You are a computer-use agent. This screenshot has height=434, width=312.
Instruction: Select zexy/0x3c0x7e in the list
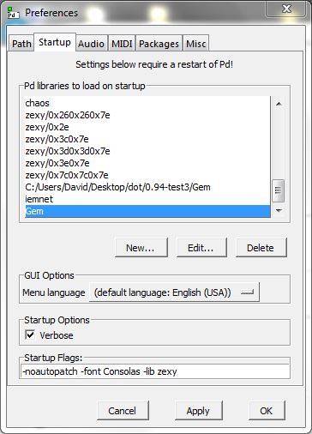click(x=147, y=139)
